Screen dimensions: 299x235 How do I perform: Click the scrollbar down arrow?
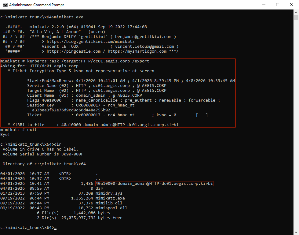coord(296,232)
